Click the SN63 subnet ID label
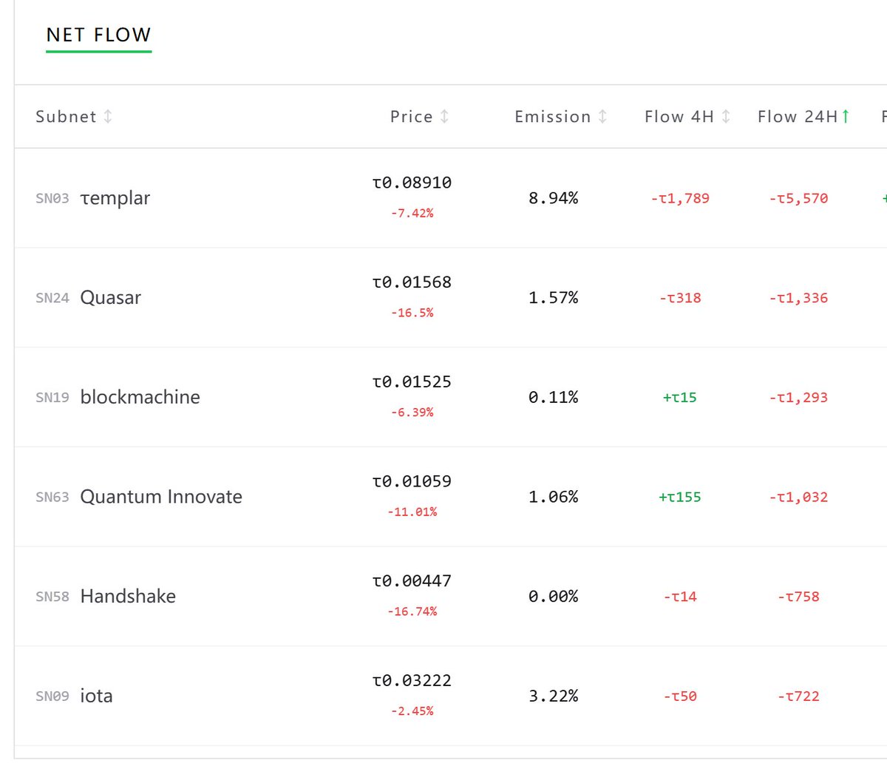Screen dimensions: 887x763 pyautogui.click(x=52, y=498)
